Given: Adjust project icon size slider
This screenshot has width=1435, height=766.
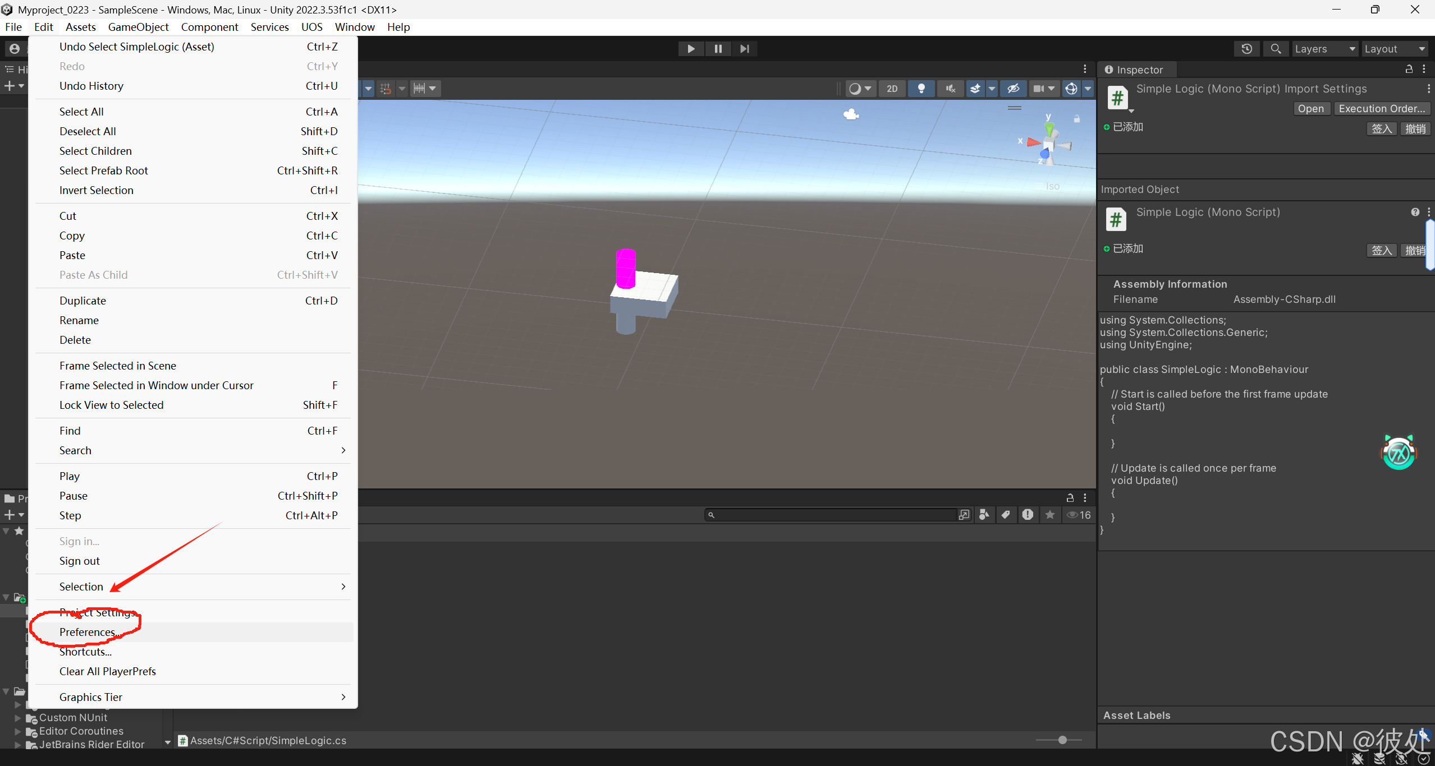Looking at the screenshot, I should pyautogui.click(x=1062, y=740).
